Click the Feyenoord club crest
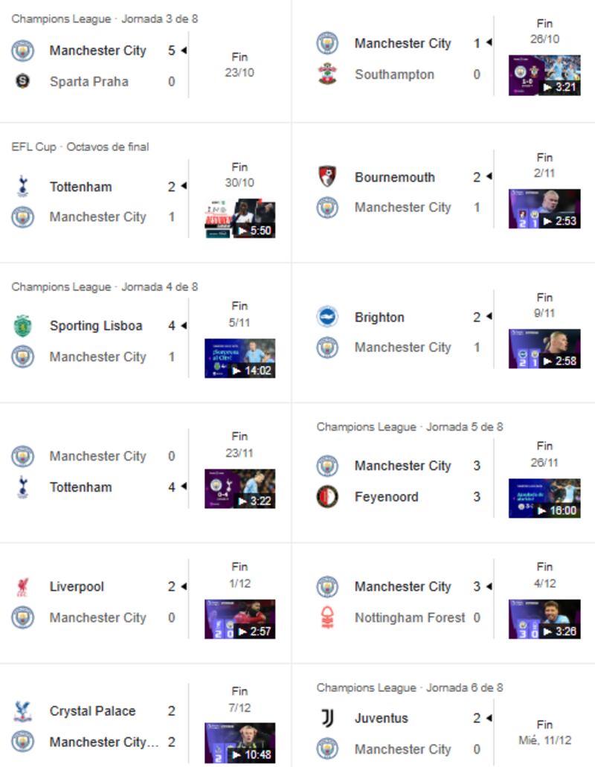This screenshot has height=767, width=595. (x=327, y=497)
